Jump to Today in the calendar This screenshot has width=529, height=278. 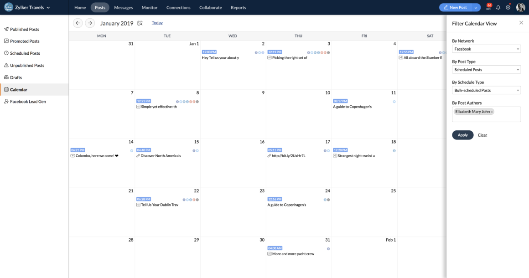(157, 23)
